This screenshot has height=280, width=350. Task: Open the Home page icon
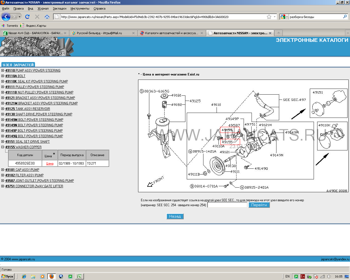point(47,17)
